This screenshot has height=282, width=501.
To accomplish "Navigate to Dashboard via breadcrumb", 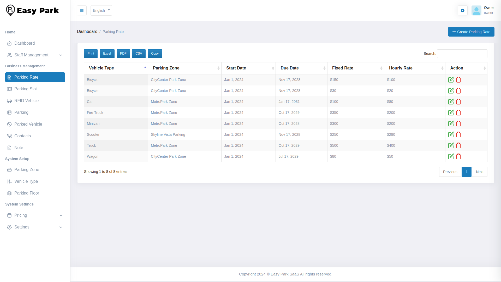I will pyautogui.click(x=87, y=31).
